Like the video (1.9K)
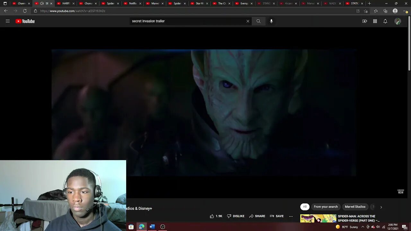Image resolution: width=411 pixels, height=231 pixels. tap(216, 216)
